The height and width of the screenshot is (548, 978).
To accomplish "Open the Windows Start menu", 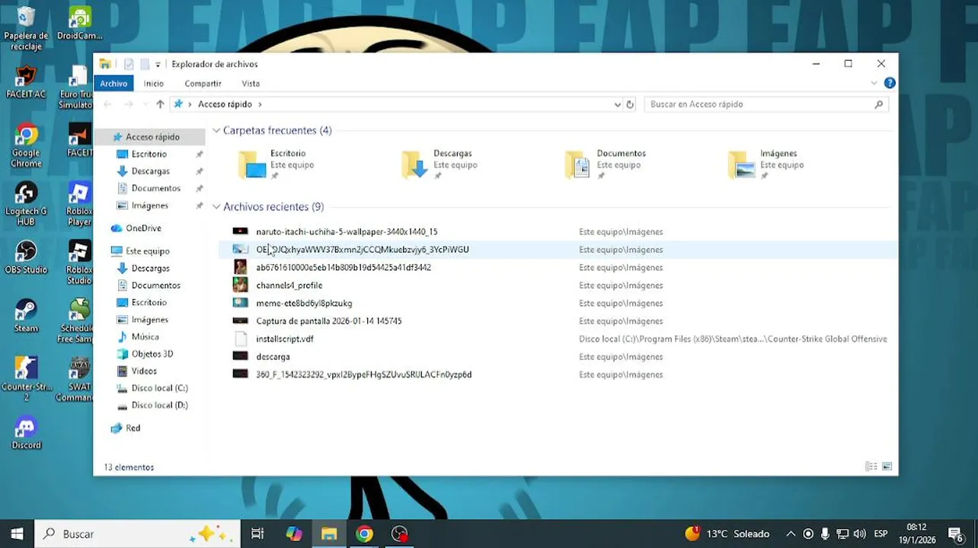I will pyautogui.click(x=17, y=534).
